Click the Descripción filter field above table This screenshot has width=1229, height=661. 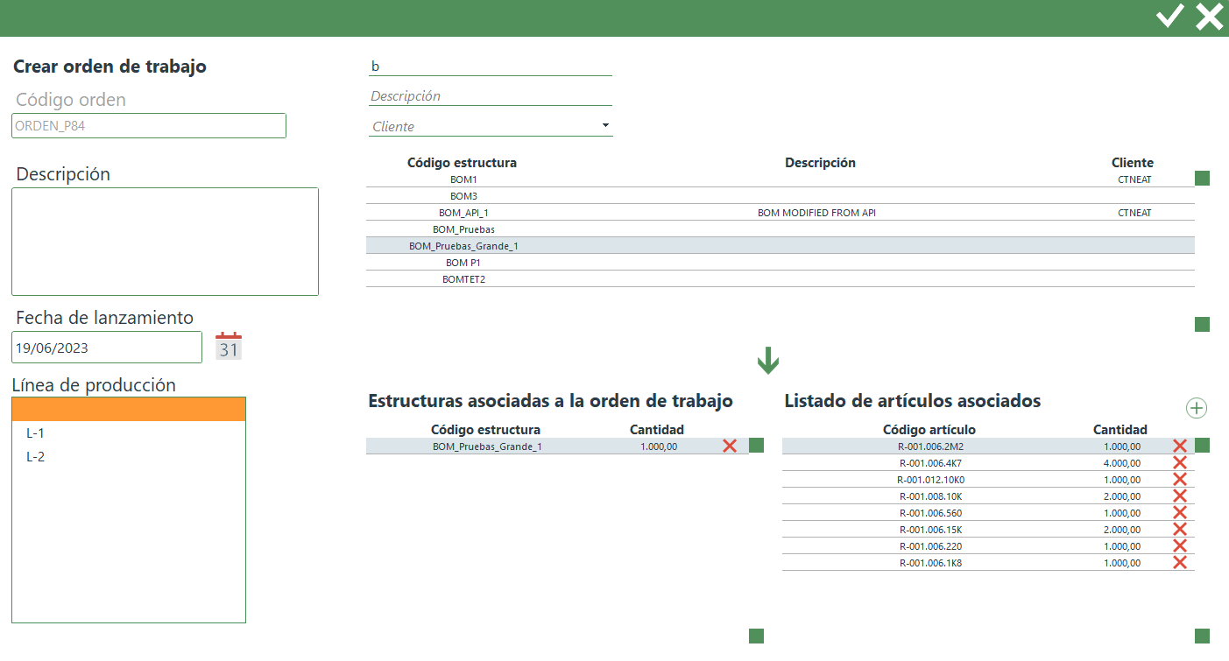coord(490,96)
